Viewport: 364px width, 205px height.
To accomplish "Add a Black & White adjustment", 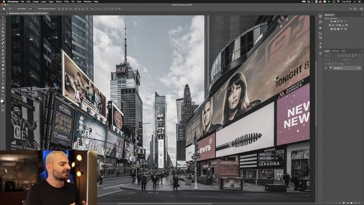I will tap(337, 25).
